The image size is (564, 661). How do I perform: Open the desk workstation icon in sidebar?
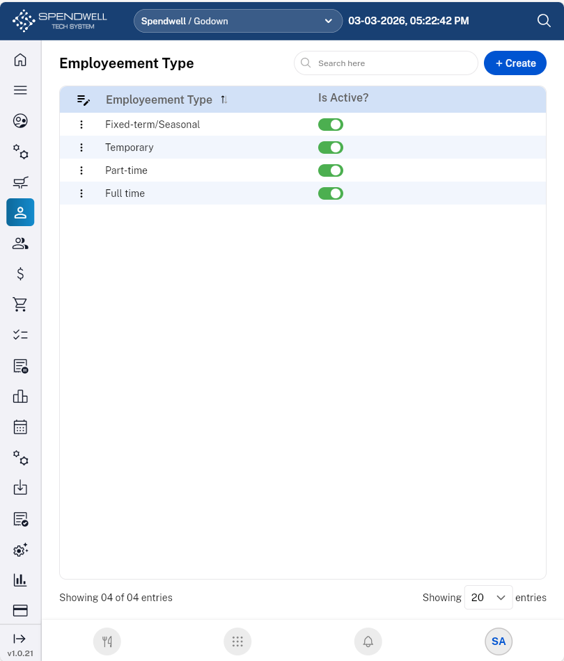pyautogui.click(x=20, y=182)
